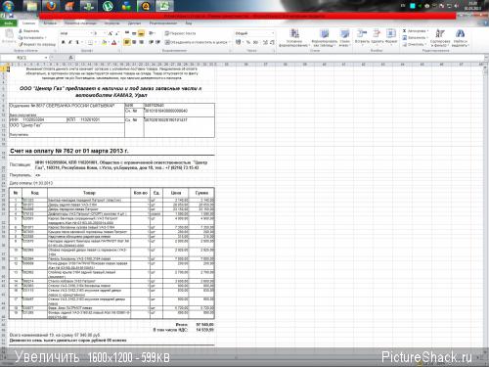
Task: Open the number format (Общий) dropdown
Action: 273,33
